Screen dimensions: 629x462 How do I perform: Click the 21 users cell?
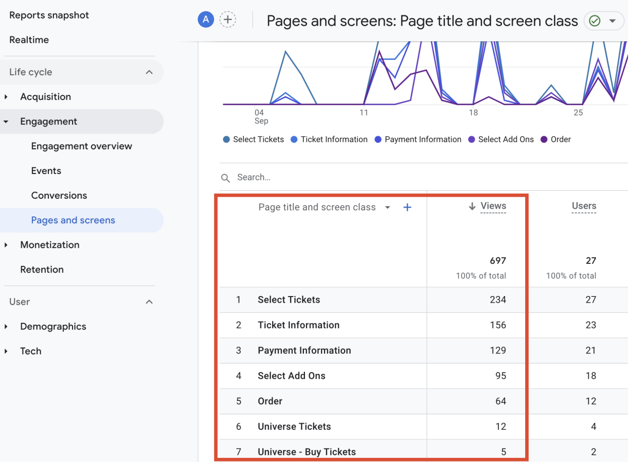(591, 351)
